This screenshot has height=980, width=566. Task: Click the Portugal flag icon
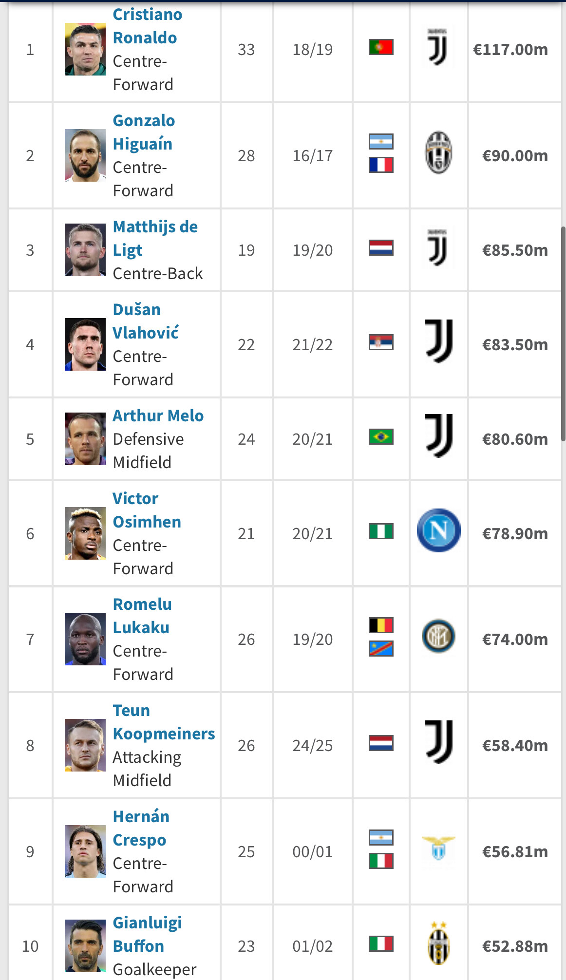tap(381, 47)
